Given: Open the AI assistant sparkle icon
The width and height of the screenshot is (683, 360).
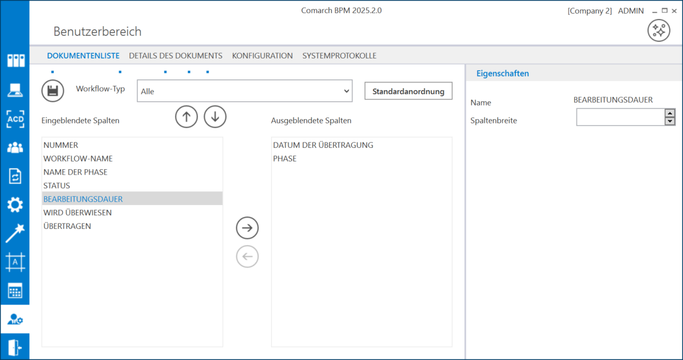Looking at the screenshot, I should pos(659,31).
